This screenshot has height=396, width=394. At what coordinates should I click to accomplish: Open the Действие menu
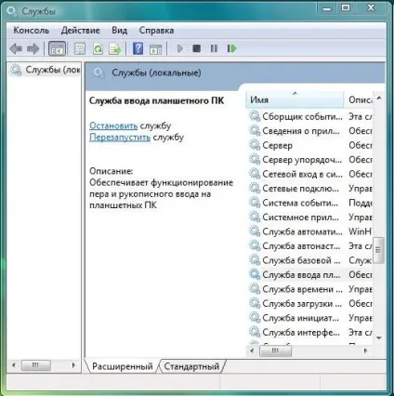81,31
